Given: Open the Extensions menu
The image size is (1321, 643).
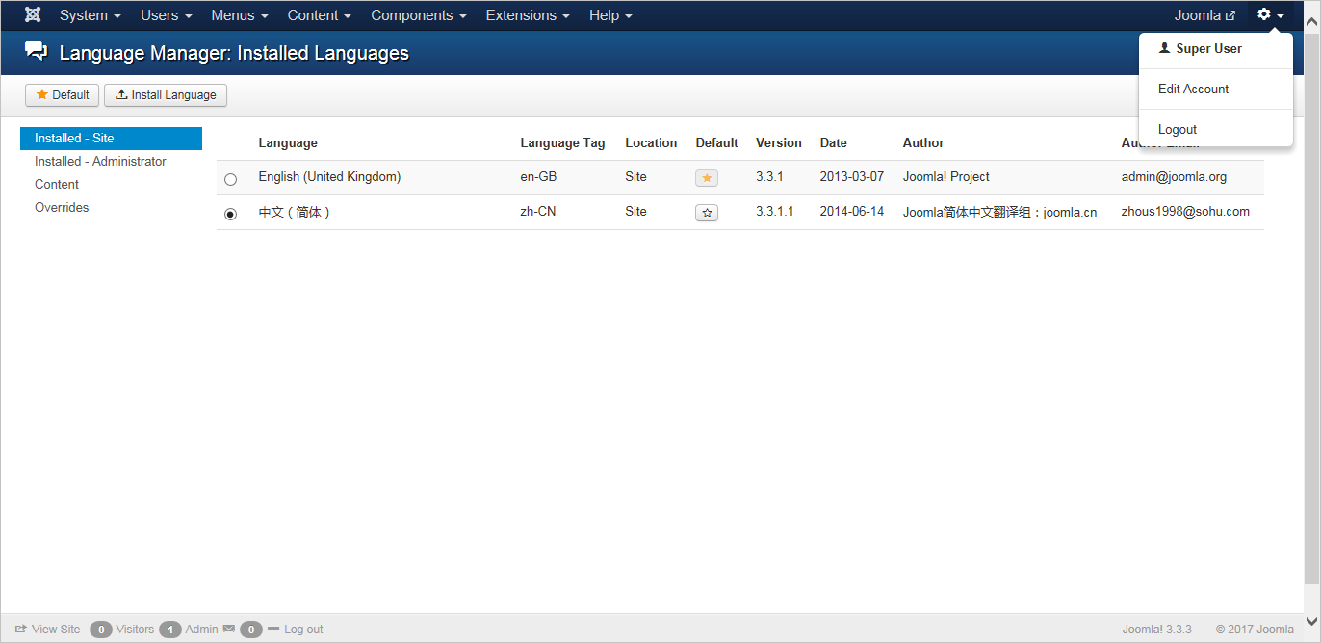Looking at the screenshot, I should click(x=528, y=15).
